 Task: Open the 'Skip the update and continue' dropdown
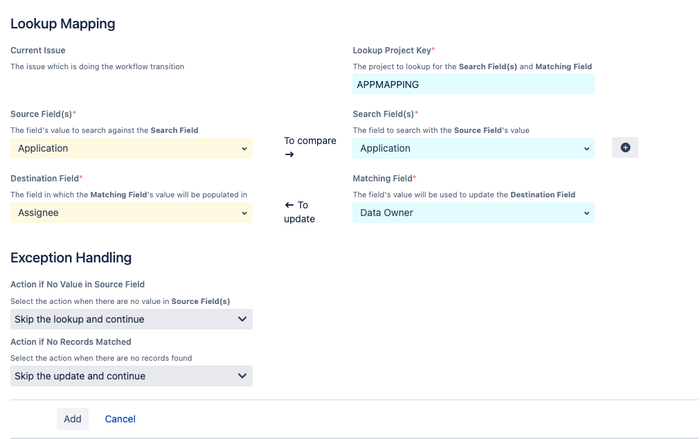pos(131,377)
